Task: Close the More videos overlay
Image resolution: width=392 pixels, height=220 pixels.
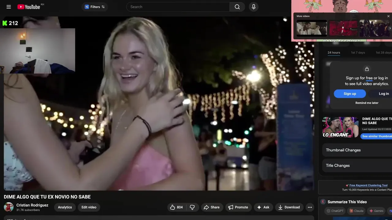Action: tap(388, 16)
